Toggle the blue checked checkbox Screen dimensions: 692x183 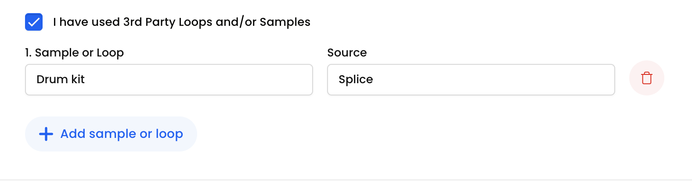(x=34, y=22)
